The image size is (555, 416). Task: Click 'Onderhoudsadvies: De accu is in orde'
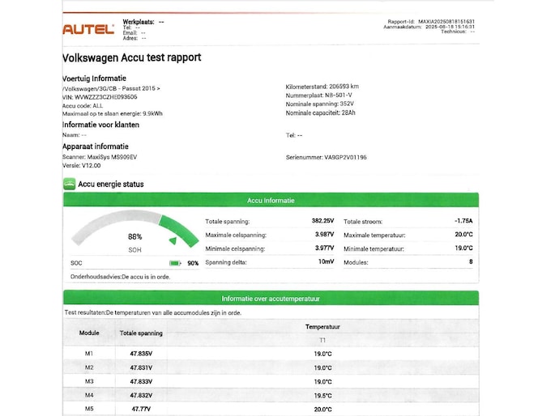[x=121, y=277]
